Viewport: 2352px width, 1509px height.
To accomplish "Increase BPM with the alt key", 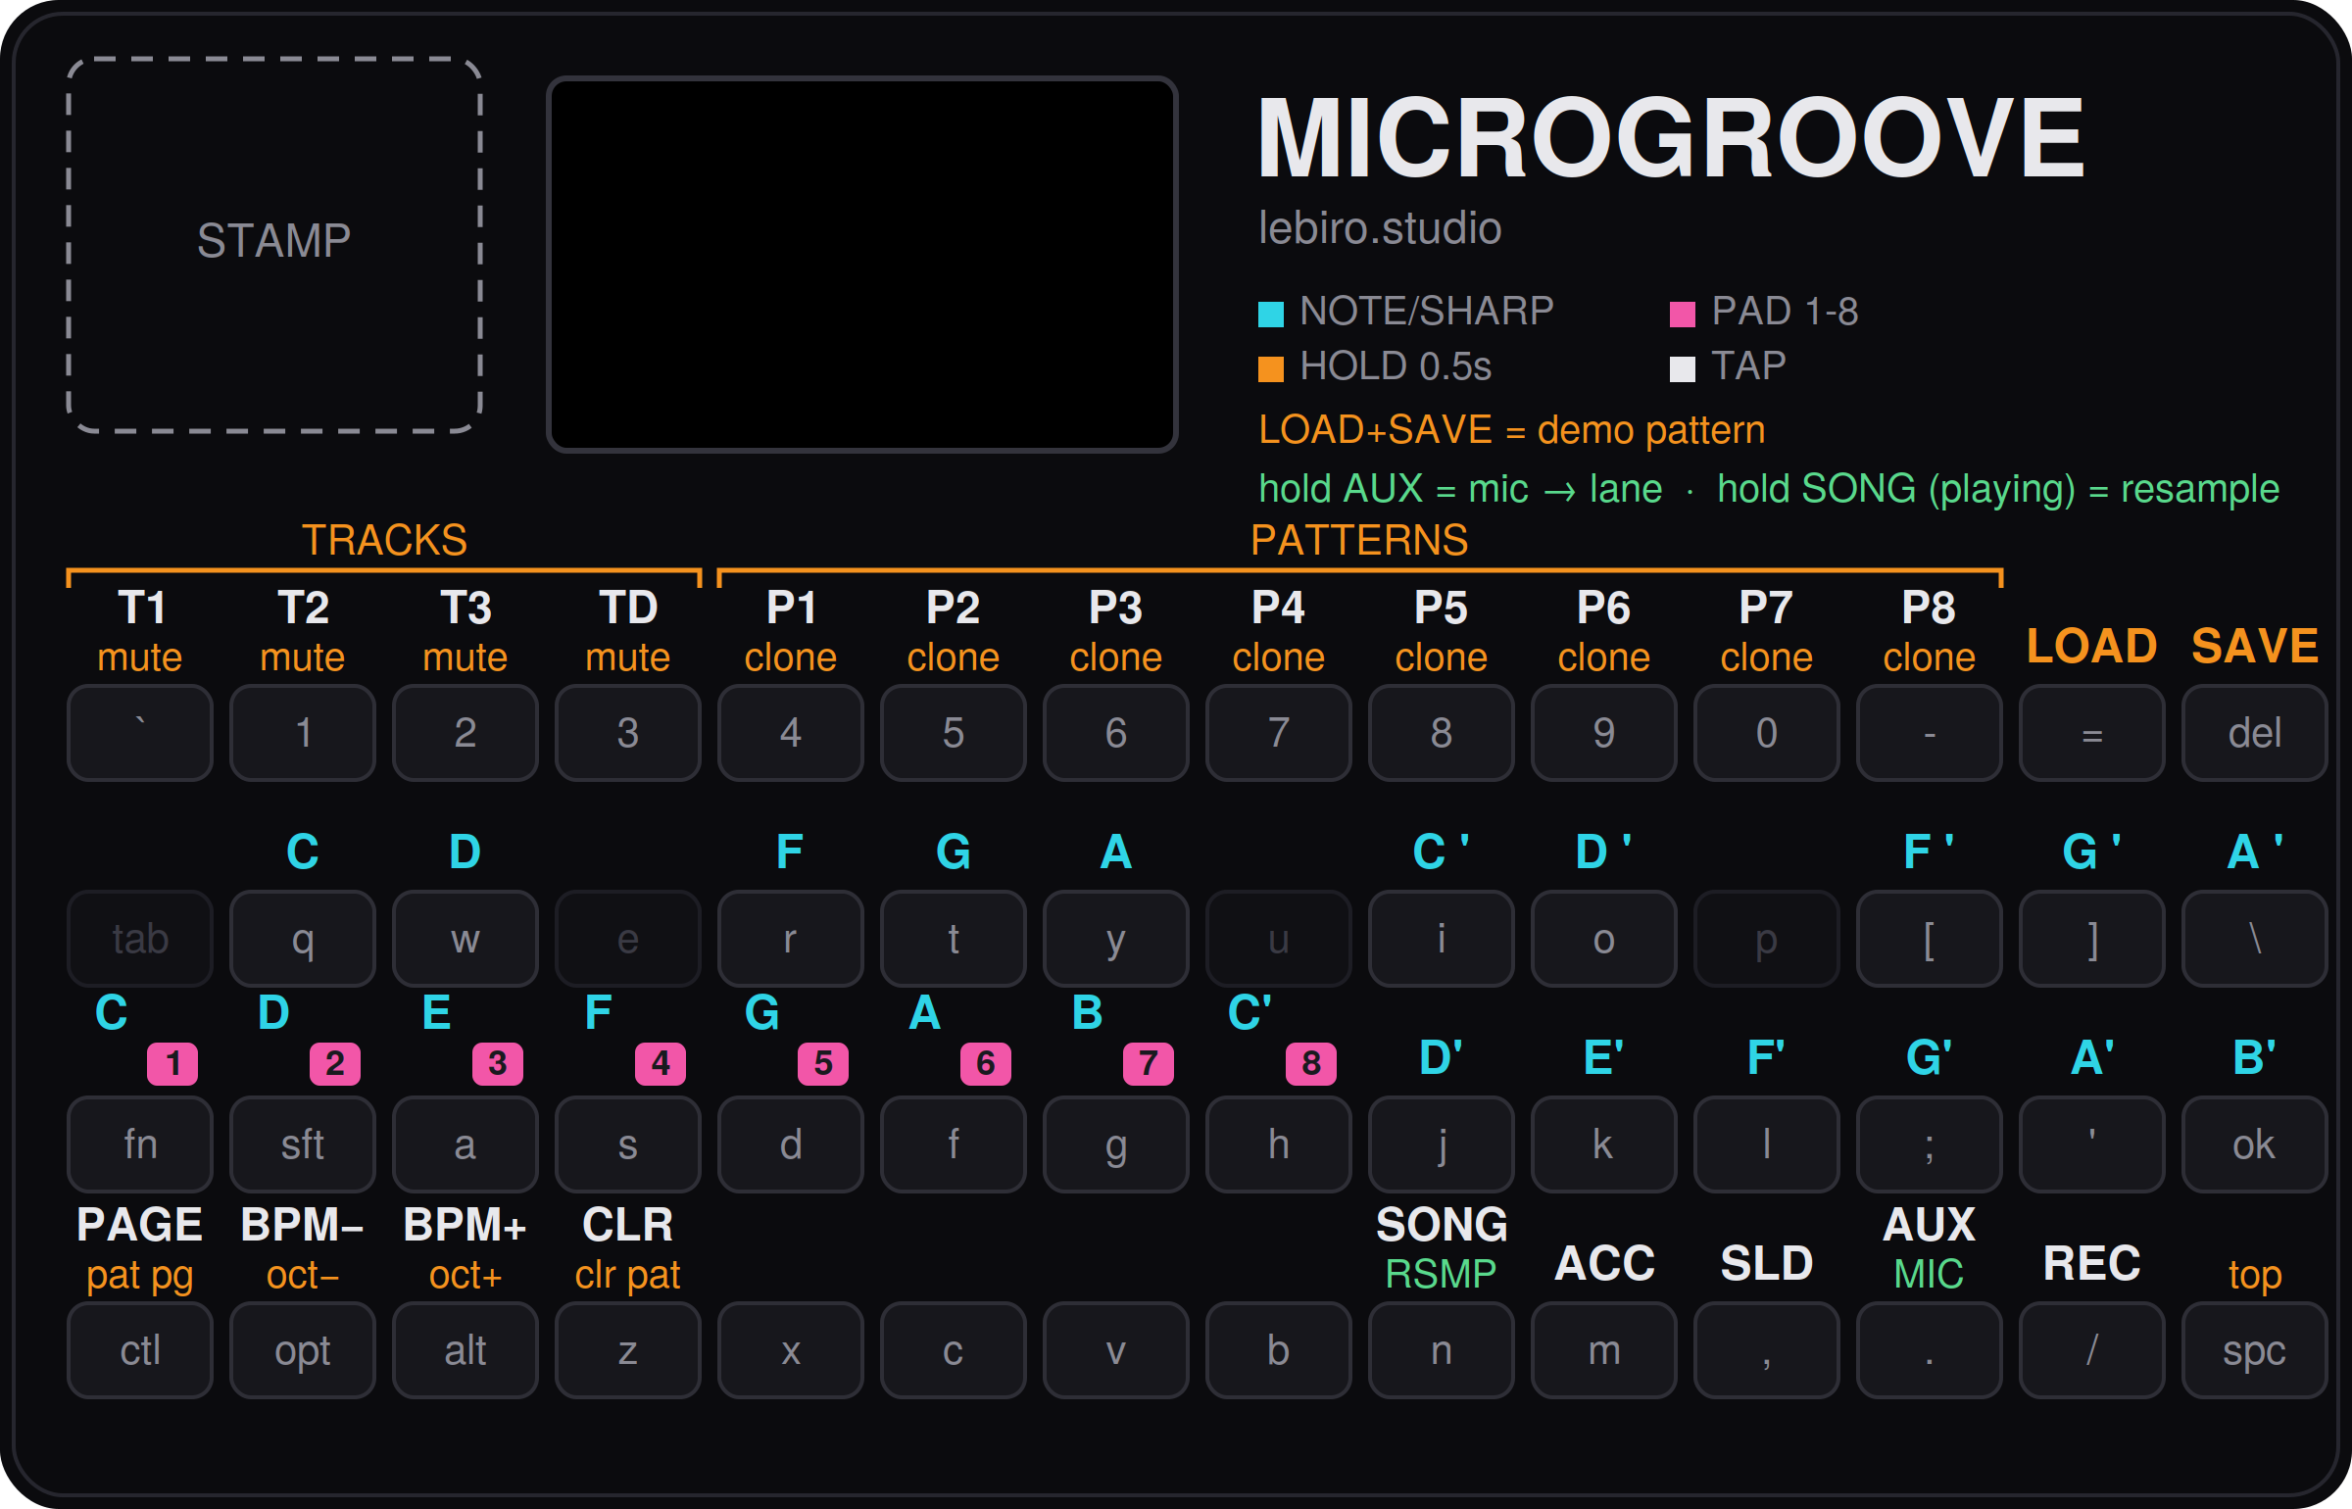I will click(x=465, y=1350).
